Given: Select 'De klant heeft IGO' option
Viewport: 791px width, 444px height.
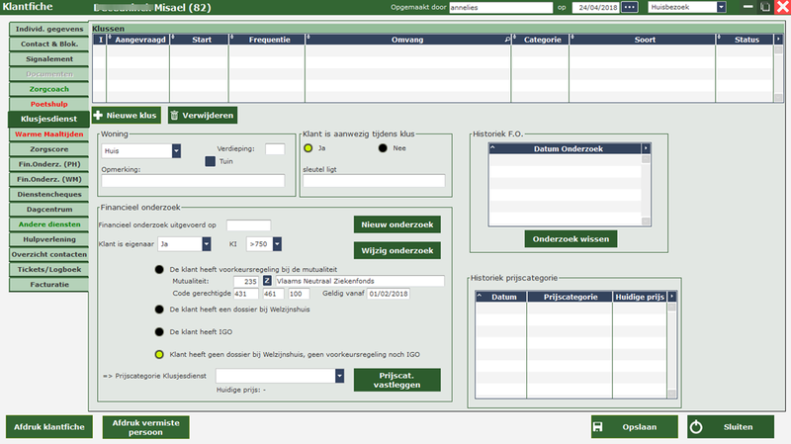Looking at the screenshot, I should pyautogui.click(x=159, y=331).
